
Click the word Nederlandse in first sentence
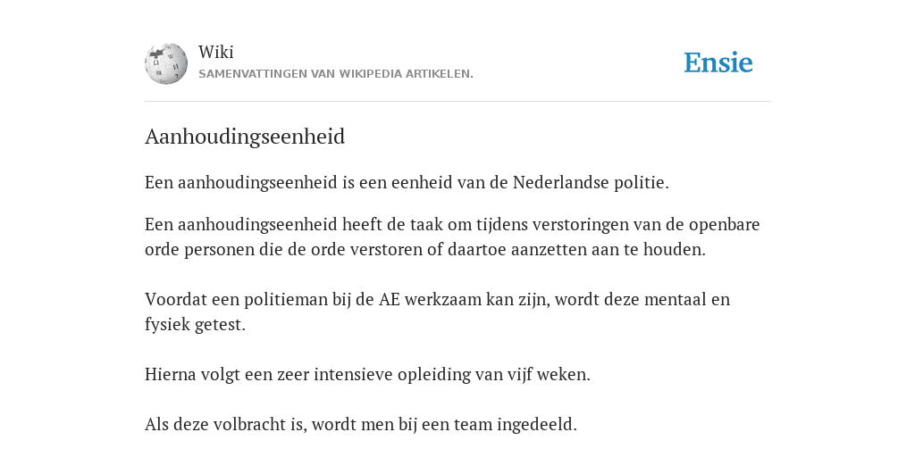point(561,182)
